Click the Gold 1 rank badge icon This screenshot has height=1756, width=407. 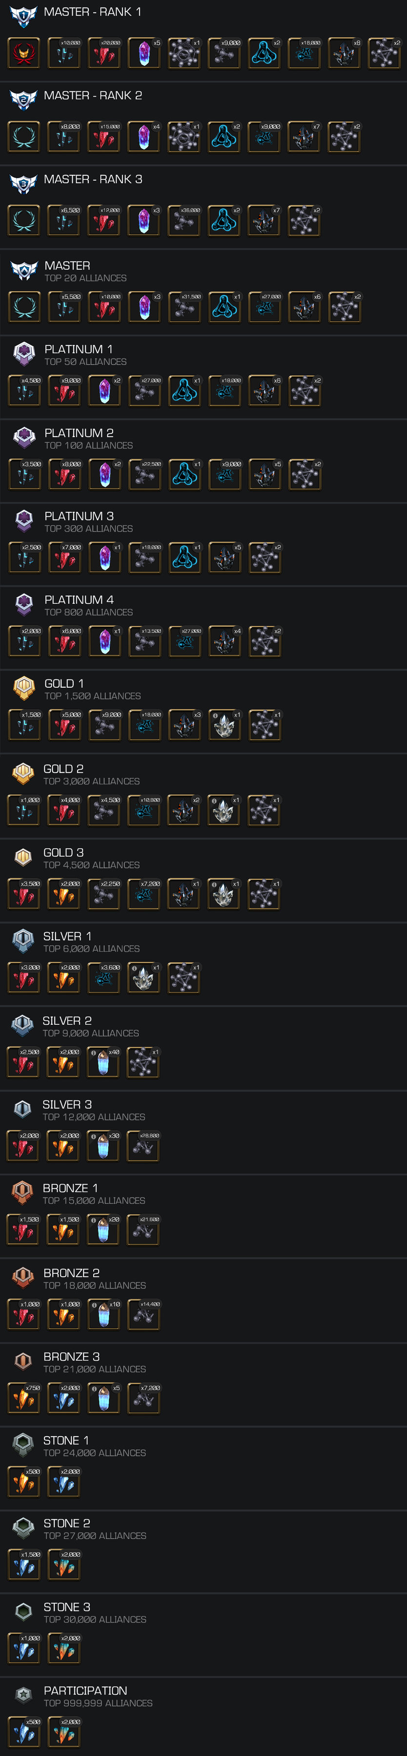coord(24,689)
